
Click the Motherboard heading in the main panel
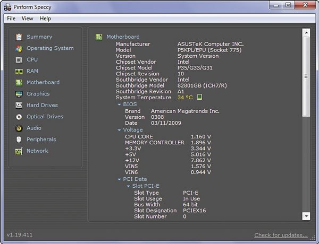click(x=123, y=37)
